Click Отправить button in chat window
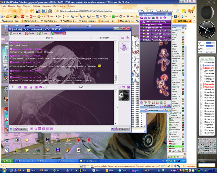This screenshot has width=217, height=173. (x=122, y=129)
